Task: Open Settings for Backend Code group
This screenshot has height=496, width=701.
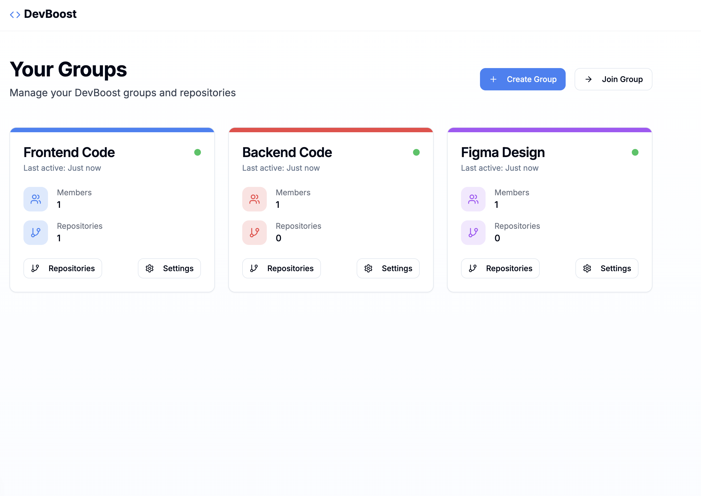Action: [388, 268]
